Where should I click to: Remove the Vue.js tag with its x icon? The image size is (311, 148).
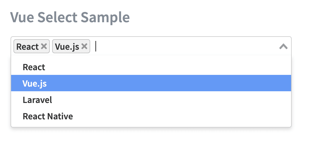[x=84, y=46]
